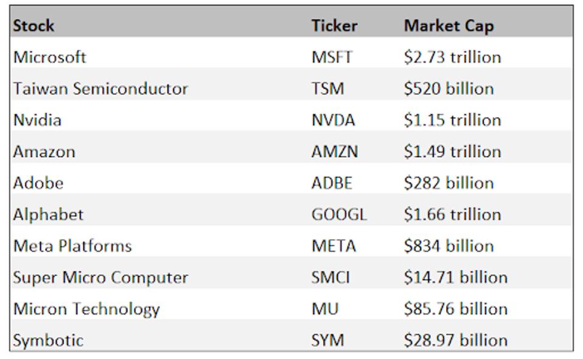Click the Adobe stock cell
This screenshot has width=583, height=359.
[38, 183]
